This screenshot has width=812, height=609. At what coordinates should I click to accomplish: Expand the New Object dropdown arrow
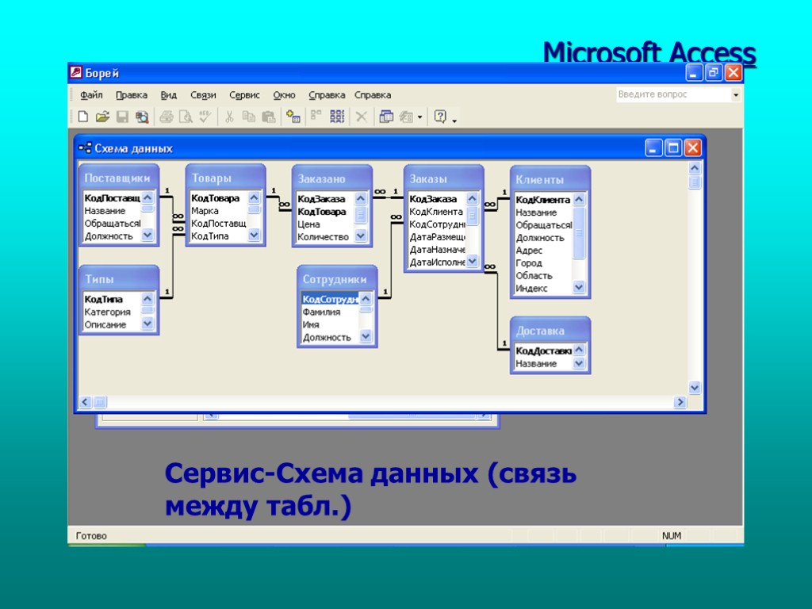pos(419,117)
